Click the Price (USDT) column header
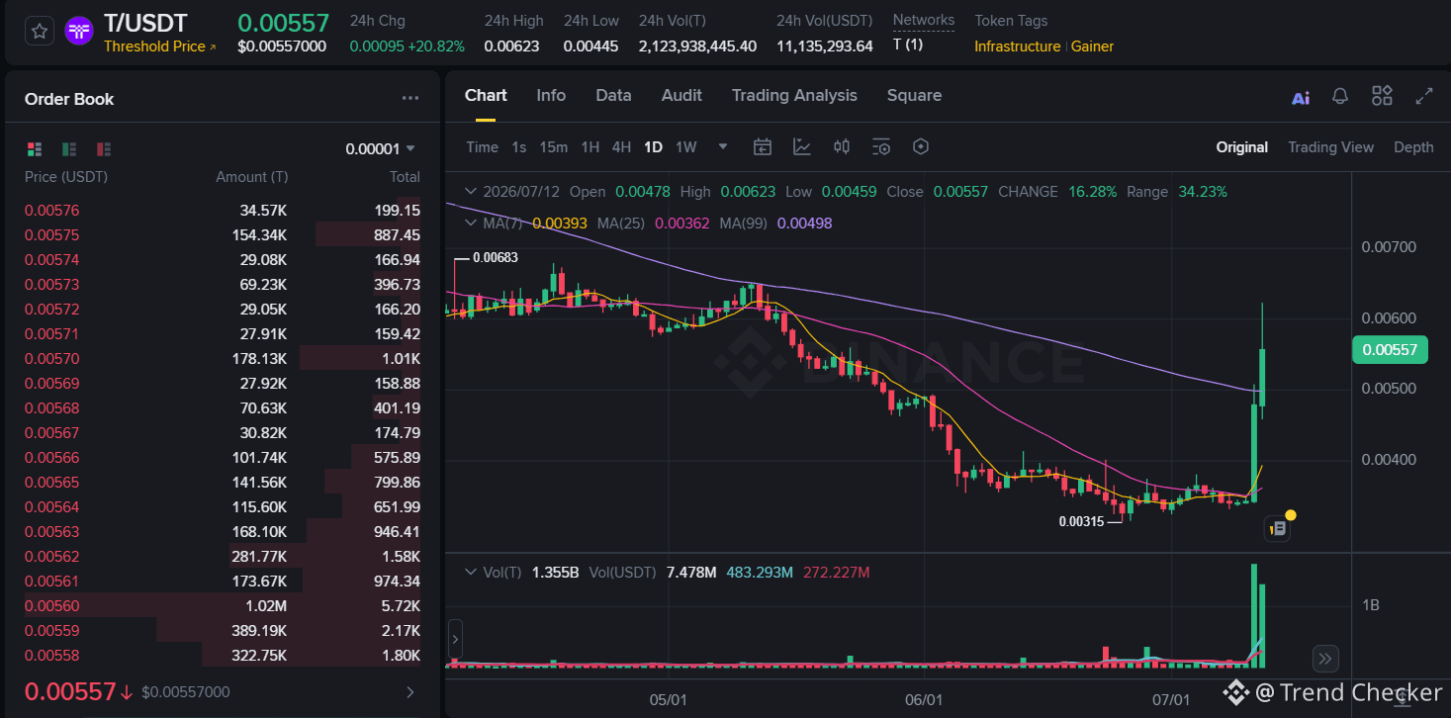The height and width of the screenshot is (718, 1451). coord(66,177)
